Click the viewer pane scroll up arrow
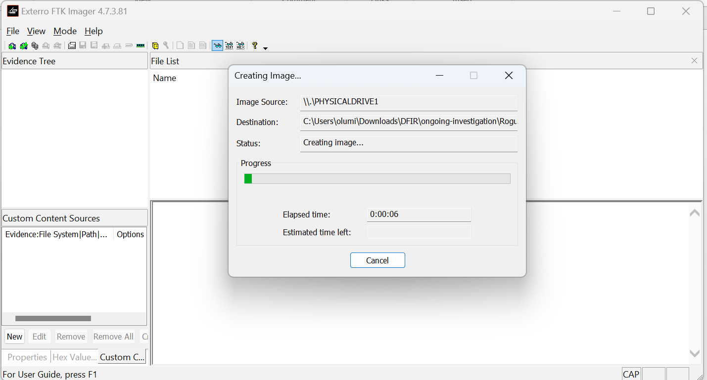 695,213
